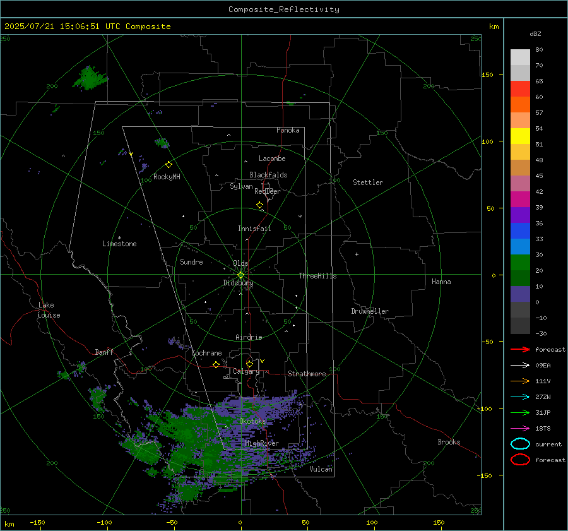568x531 pixels.
Task: Click the Composite_Reflectivity title
Action: pos(284,9)
